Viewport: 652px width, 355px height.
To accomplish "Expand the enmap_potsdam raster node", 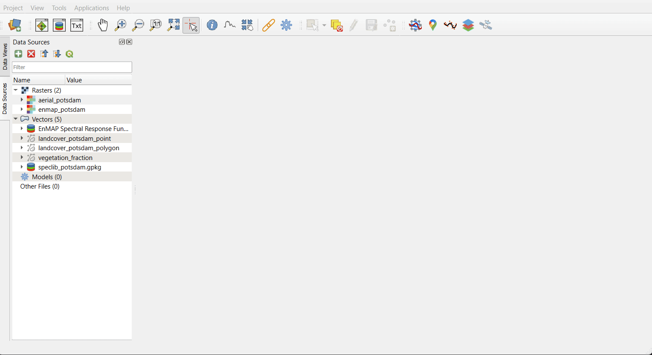I will click(22, 109).
